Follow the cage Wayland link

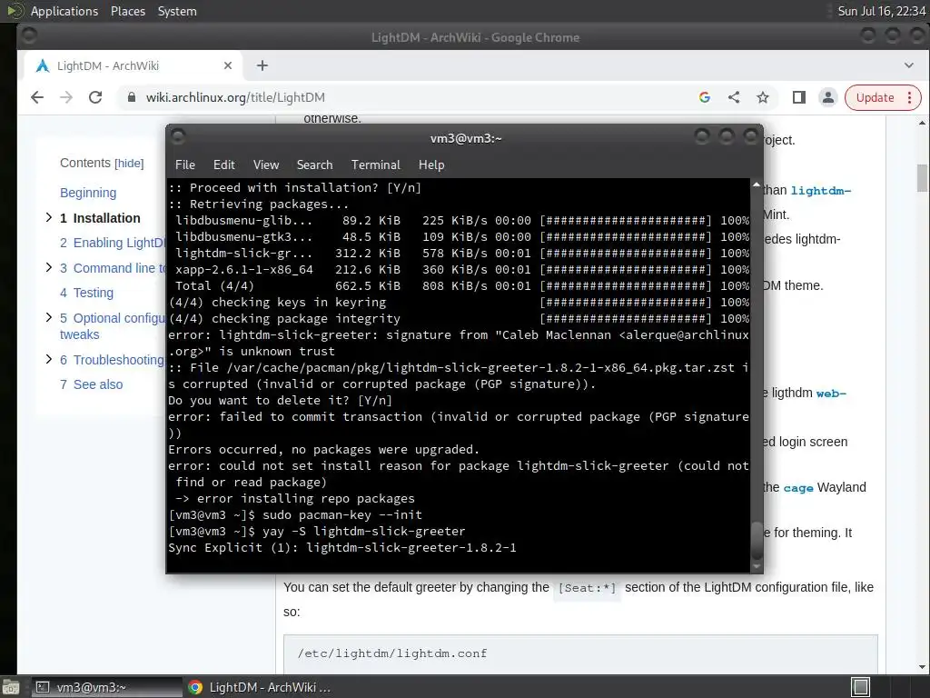click(x=798, y=488)
